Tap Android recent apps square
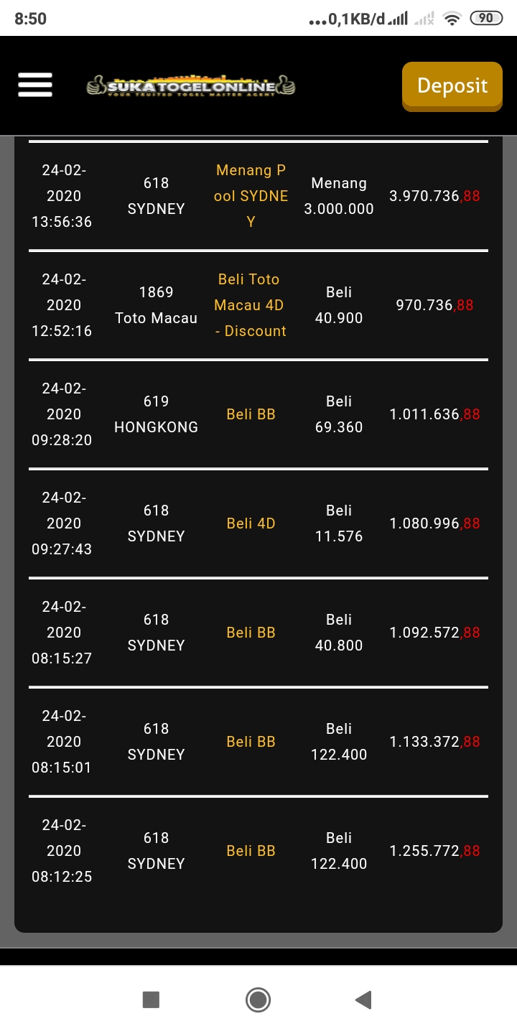The height and width of the screenshot is (1034, 517). click(x=151, y=1000)
